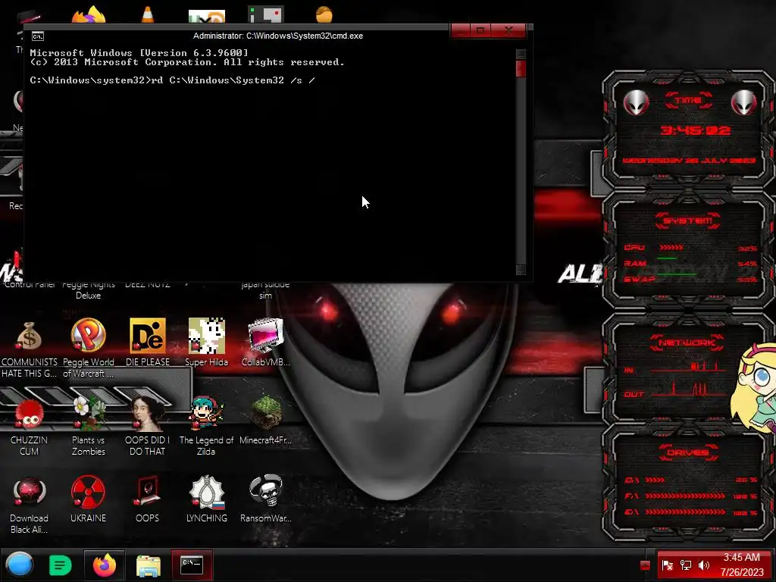Open the Download Black Ali... shortcut

click(29, 505)
